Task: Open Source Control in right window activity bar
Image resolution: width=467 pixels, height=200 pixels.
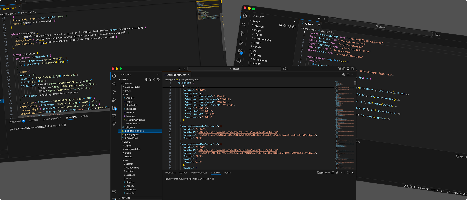Action: (x=243, y=34)
